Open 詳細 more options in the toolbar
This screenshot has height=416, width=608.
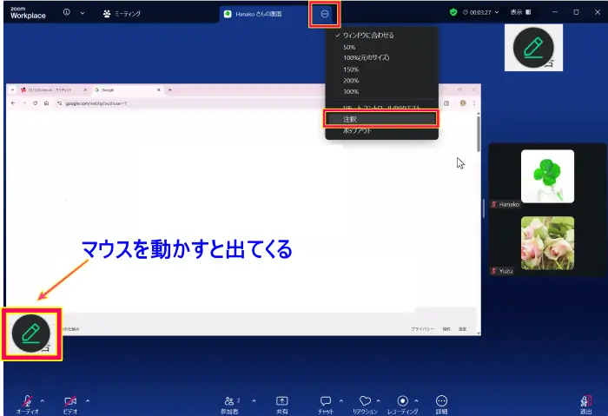[441, 401]
